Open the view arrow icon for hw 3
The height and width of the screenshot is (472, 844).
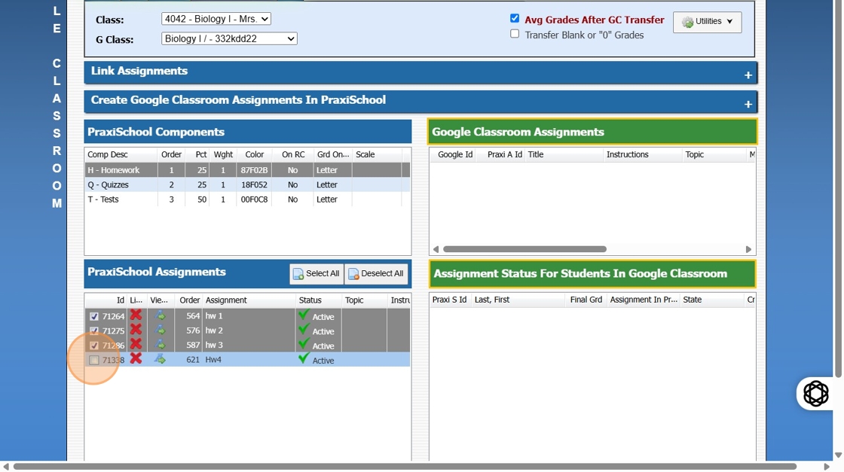tap(160, 345)
